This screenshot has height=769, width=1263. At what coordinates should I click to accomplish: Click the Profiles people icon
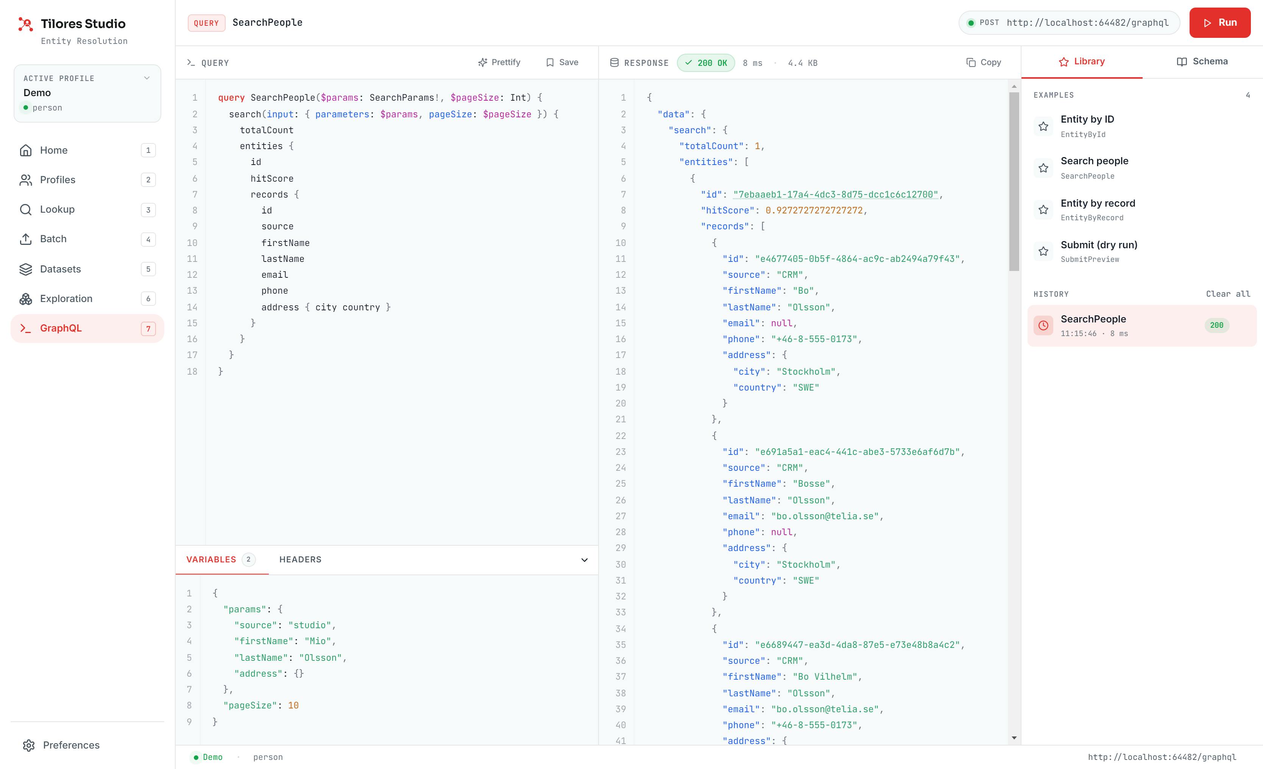pos(26,180)
